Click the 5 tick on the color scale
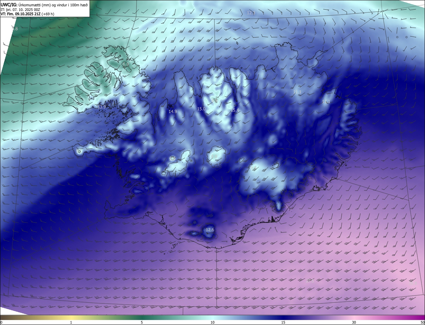This screenshot has width=425, height=325. (142, 322)
